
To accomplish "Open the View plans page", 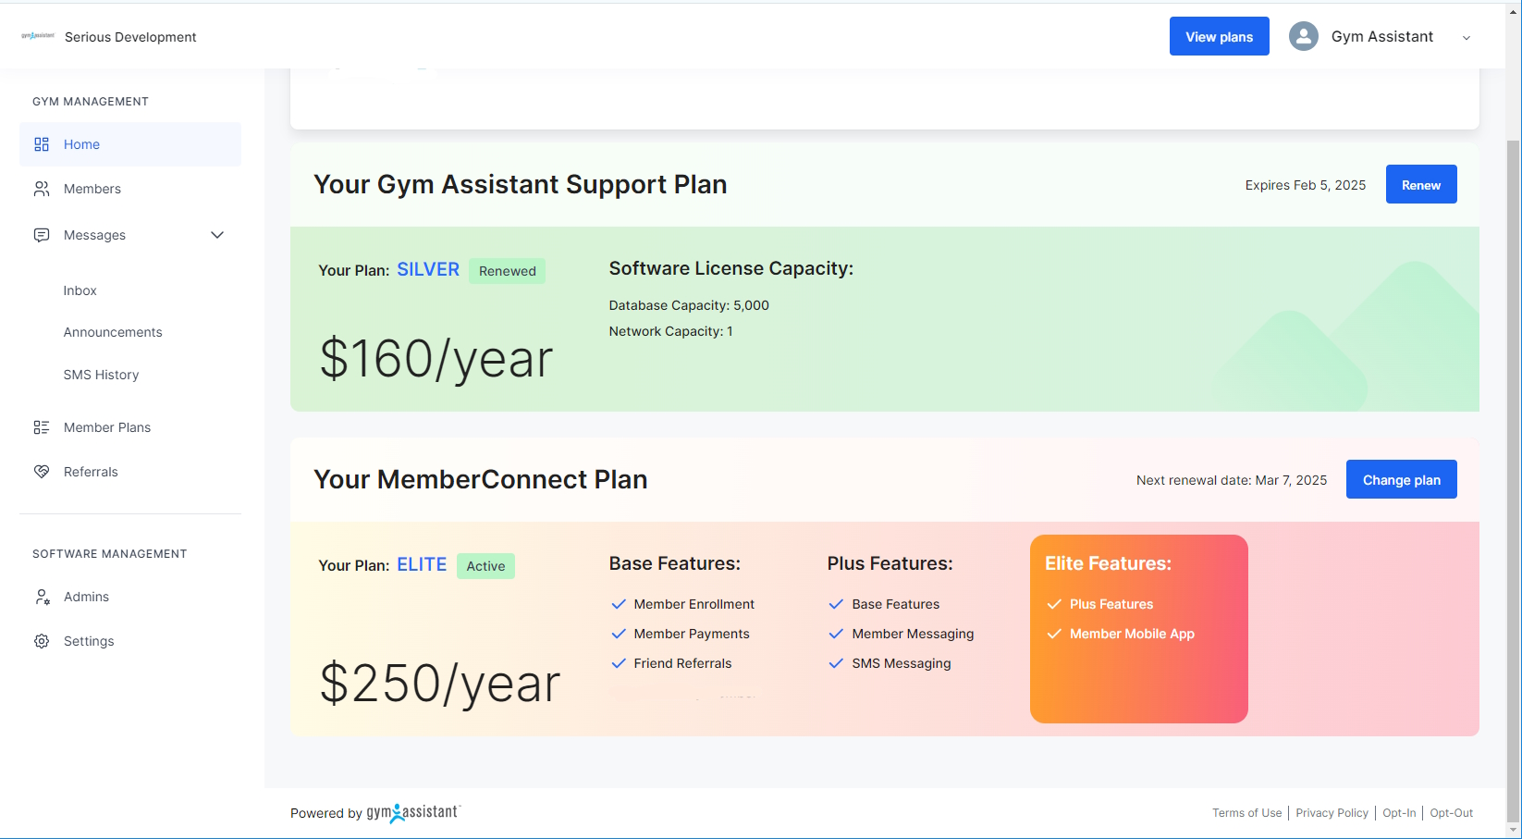I will point(1219,36).
